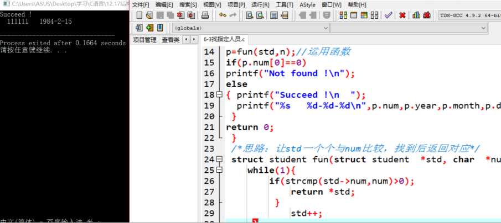Click the greyed forward navigation arrow icon
Image resolution: width=501 pixels, height=223 pixels.
[313, 15]
